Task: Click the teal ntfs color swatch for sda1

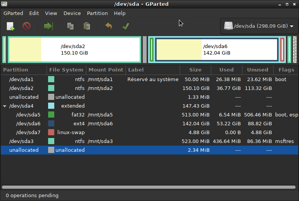Action: click(51, 79)
